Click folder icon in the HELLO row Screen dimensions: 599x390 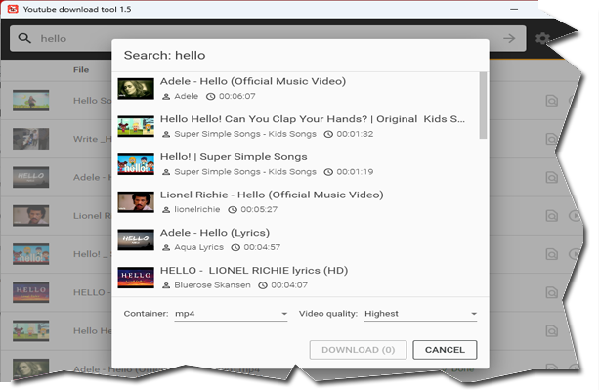[x=551, y=292]
